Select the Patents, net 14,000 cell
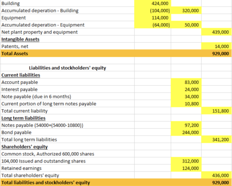This screenshot has width=232, height=186. coord(216,46)
